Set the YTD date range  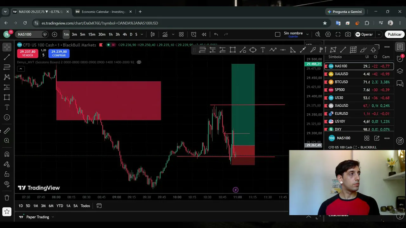[x=60, y=206]
